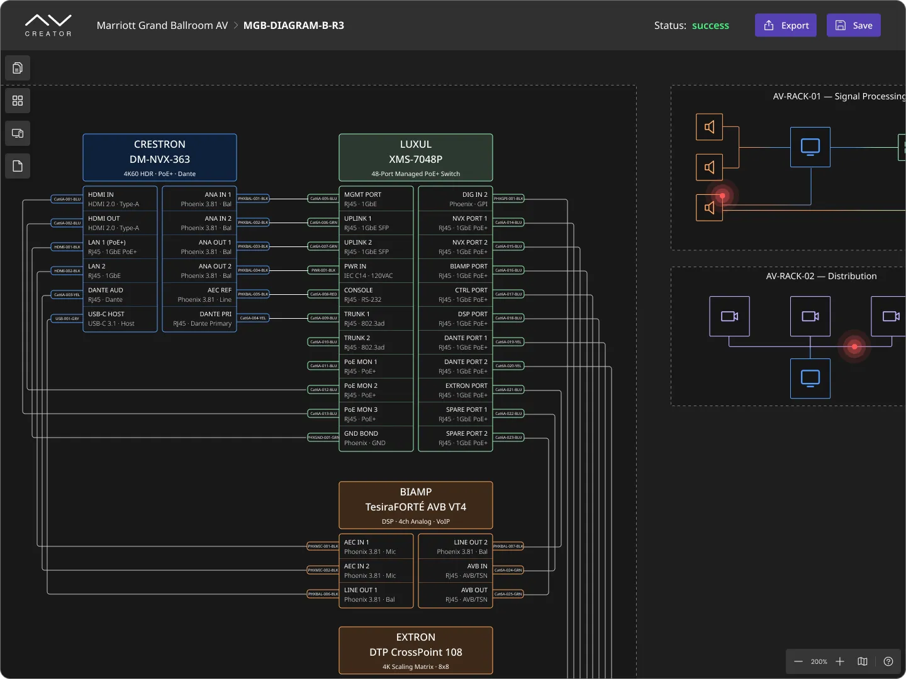Screen dimensions: 906x679
Task: Select the LINE OUT 1 port
Action: [x=376, y=594]
